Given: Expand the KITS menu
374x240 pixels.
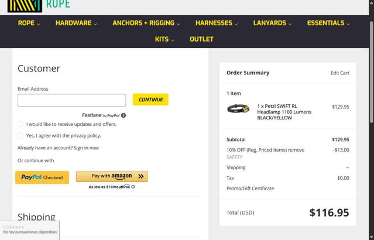Looking at the screenshot, I should pos(164,39).
